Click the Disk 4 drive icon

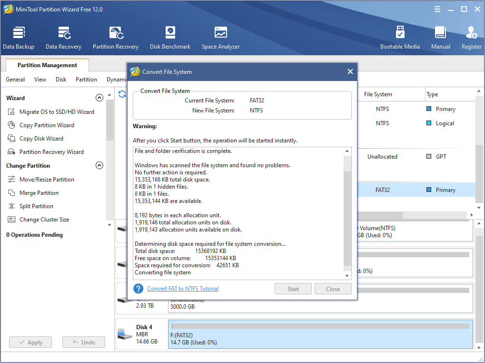coord(125,334)
